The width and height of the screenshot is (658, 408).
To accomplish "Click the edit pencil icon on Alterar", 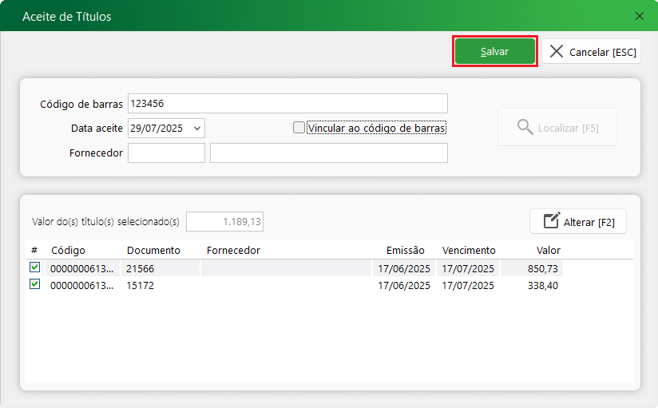I will pos(551,221).
